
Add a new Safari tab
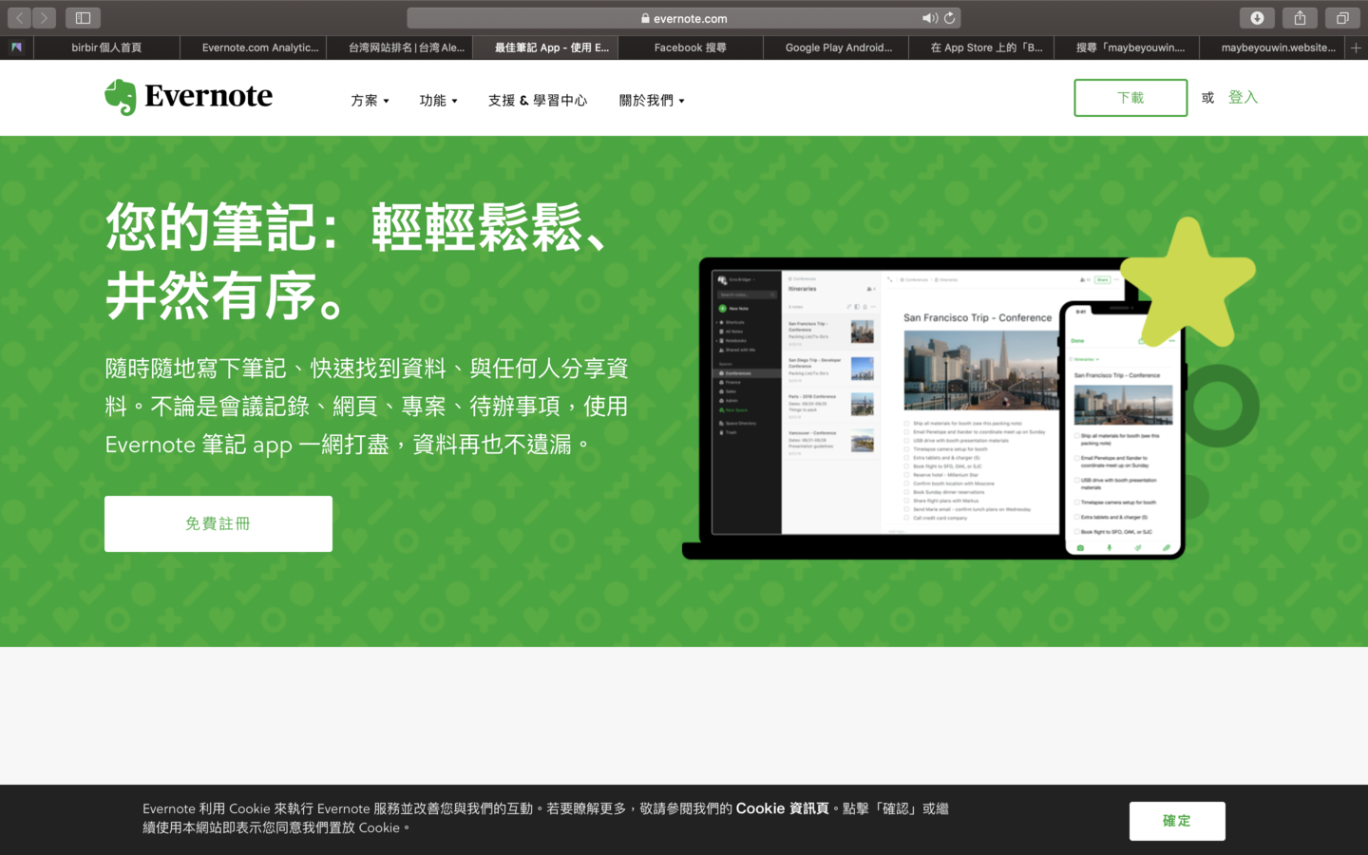(x=1357, y=47)
